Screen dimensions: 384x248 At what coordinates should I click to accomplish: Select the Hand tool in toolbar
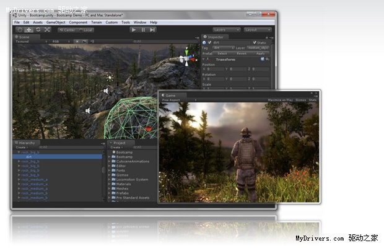[20, 30]
